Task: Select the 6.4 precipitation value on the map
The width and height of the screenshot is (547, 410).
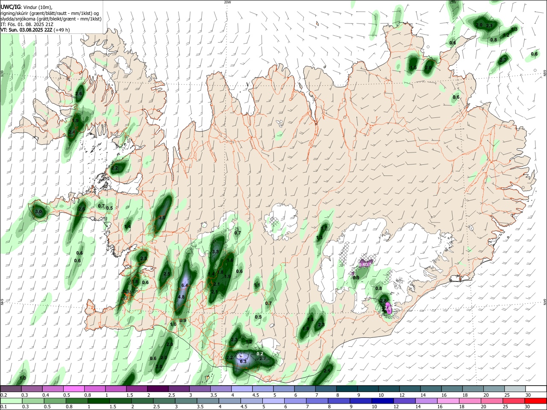Action: click(x=185, y=285)
